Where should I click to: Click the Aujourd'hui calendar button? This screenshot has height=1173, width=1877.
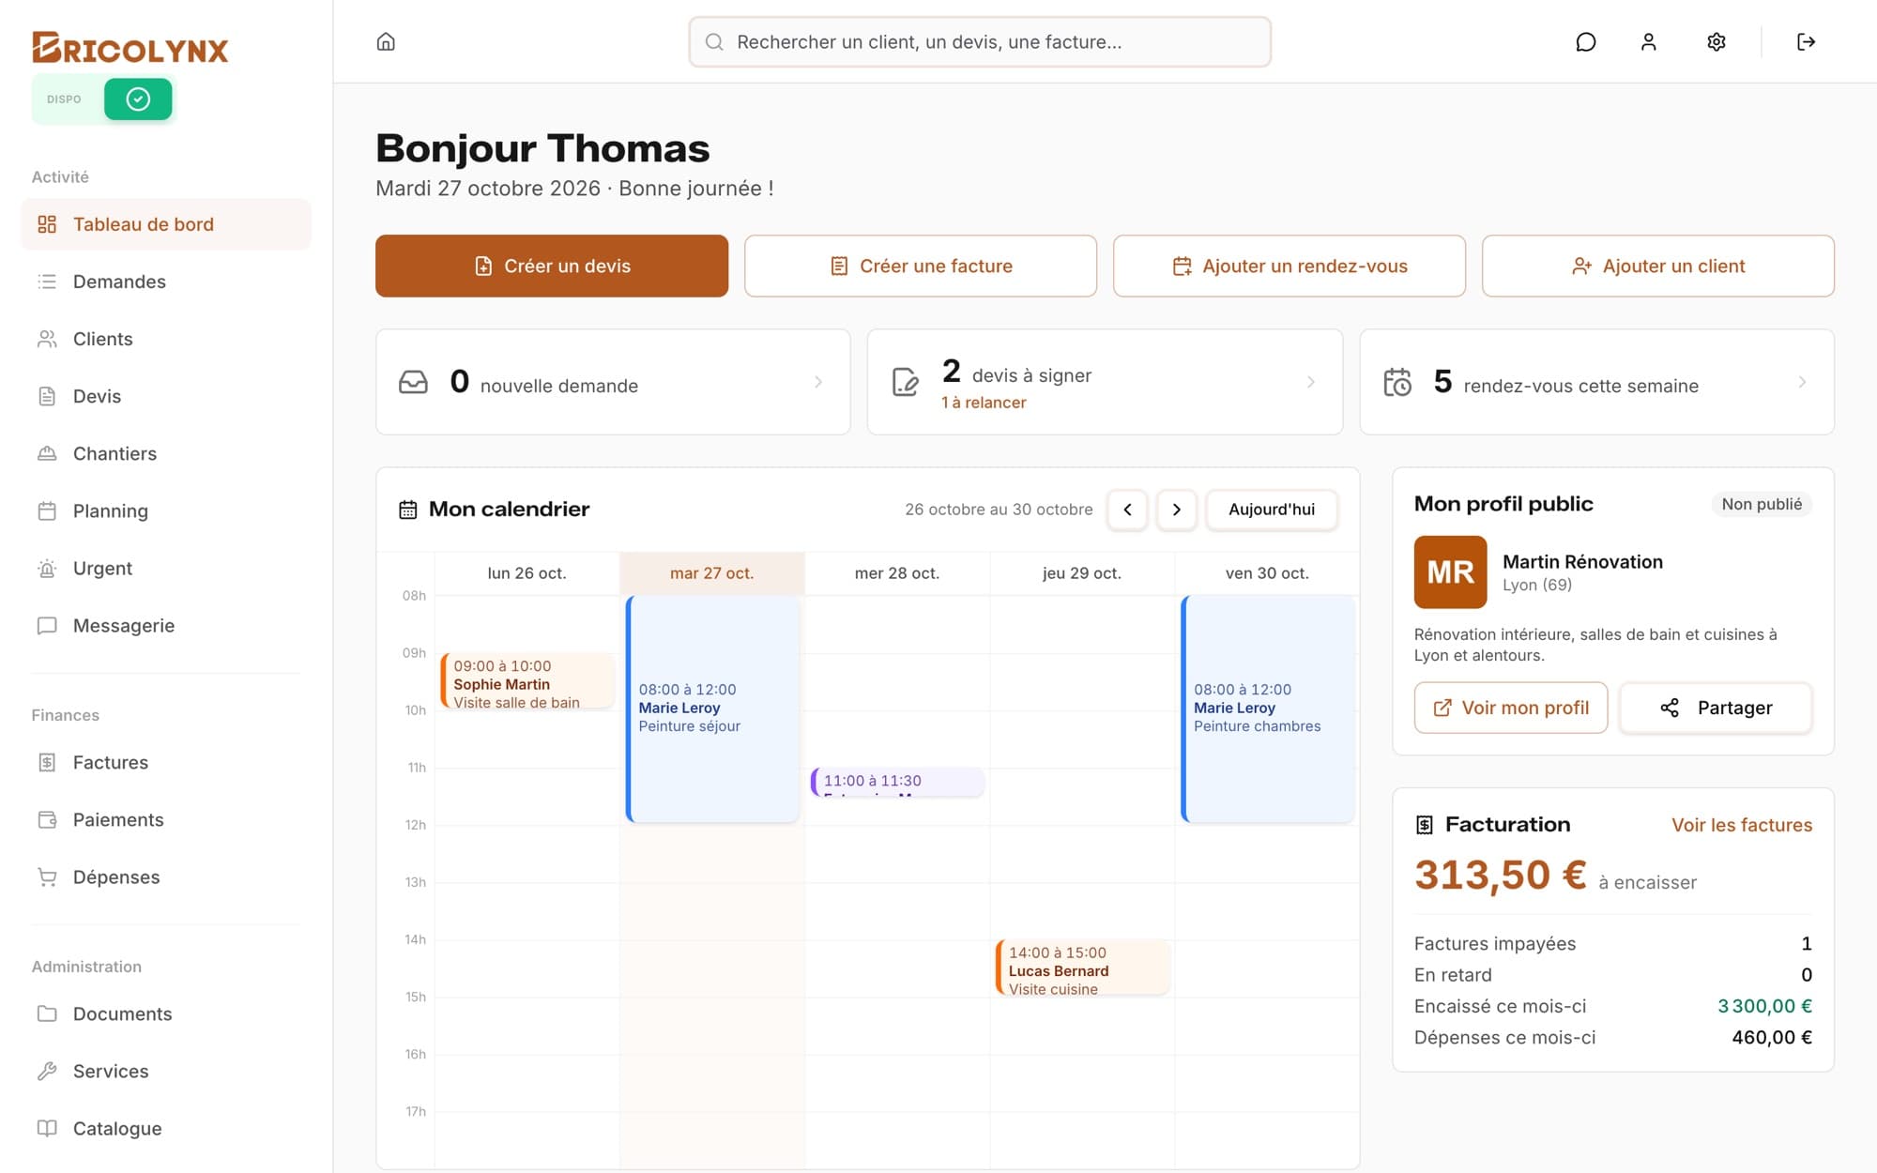pos(1272,510)
